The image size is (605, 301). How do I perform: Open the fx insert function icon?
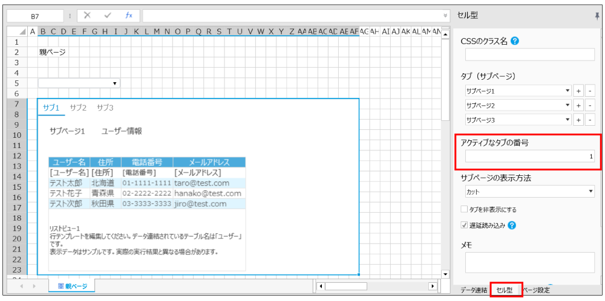pyautogui.click(x=128, y=16)
